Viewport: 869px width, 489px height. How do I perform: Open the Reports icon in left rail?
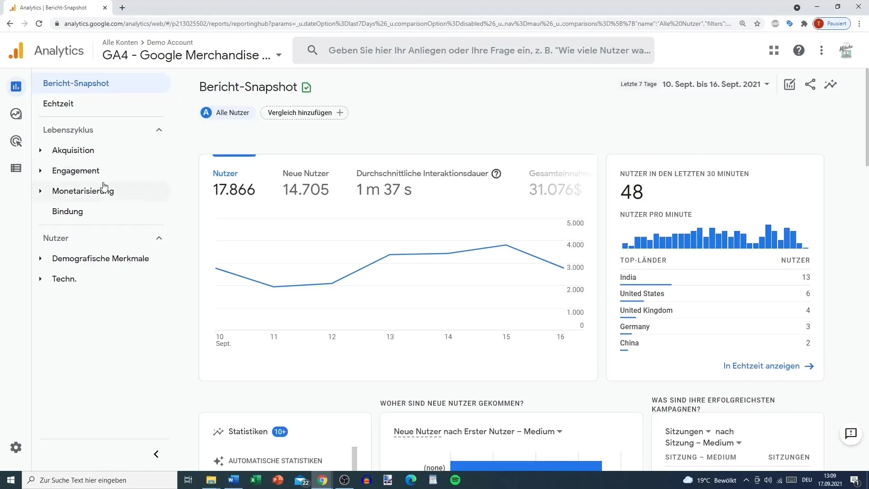[x=16, y=86]
